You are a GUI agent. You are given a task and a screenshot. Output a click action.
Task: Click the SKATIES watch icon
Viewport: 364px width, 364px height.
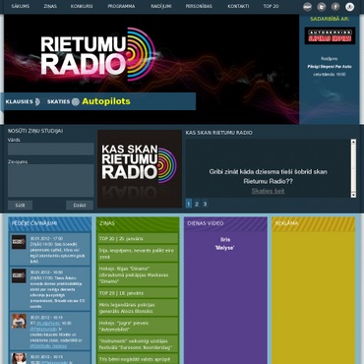(76, 101)
